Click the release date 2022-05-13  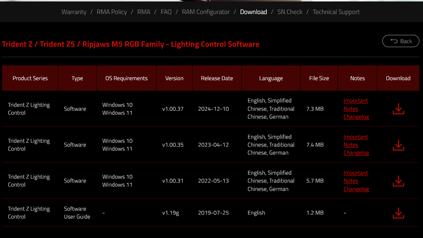tap(213, 181)
